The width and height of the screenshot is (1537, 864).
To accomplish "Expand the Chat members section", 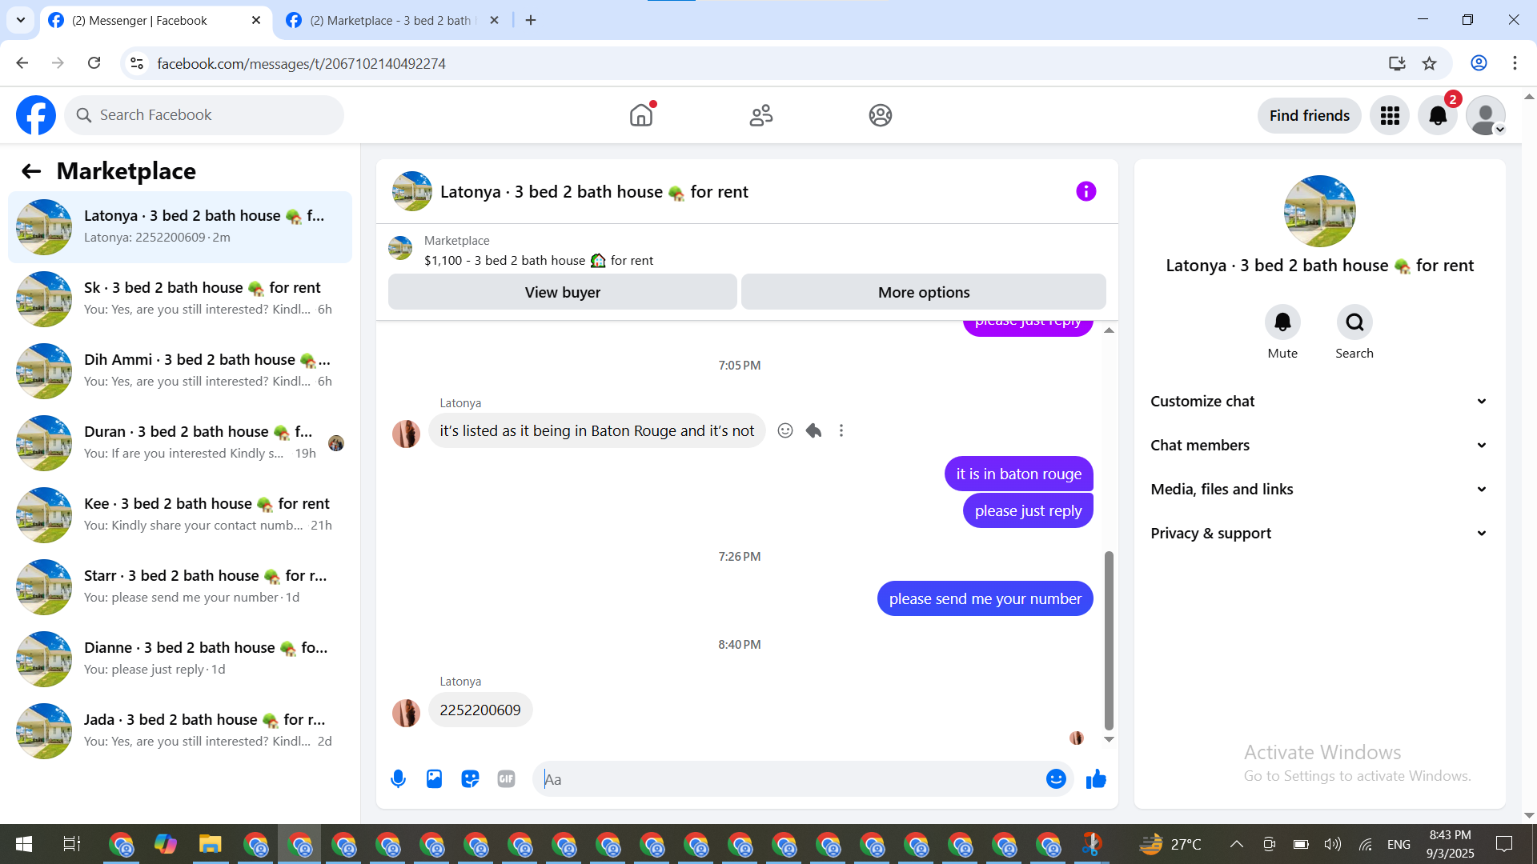I will 1319,446.
